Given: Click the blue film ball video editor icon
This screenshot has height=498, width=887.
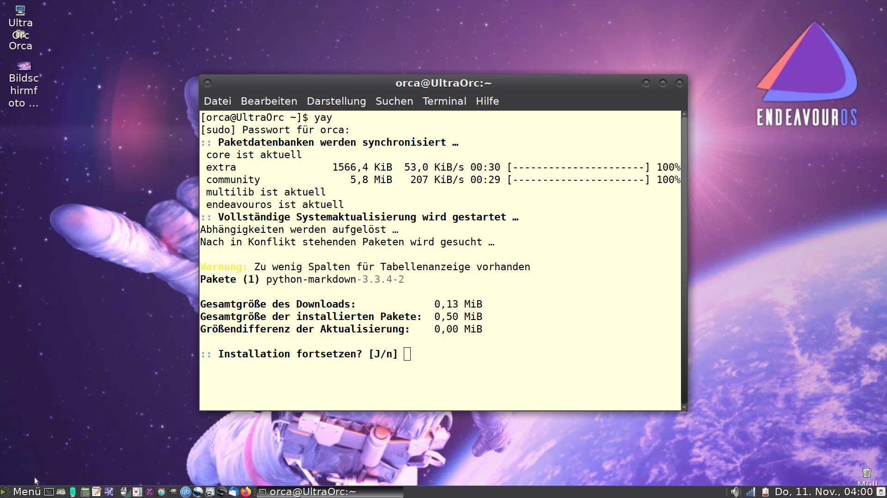Looking at the screenshot, I should point(198,492).
